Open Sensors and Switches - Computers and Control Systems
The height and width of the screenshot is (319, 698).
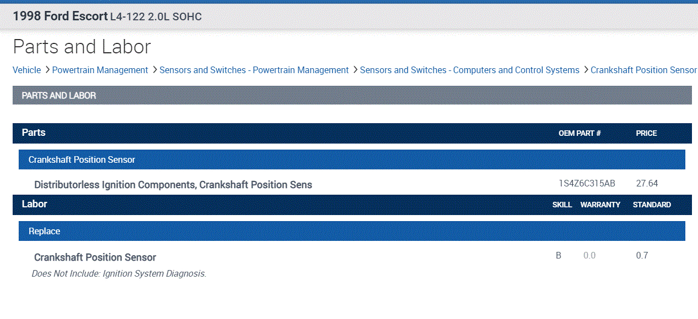pyautogui.click(x=469, y=70)
